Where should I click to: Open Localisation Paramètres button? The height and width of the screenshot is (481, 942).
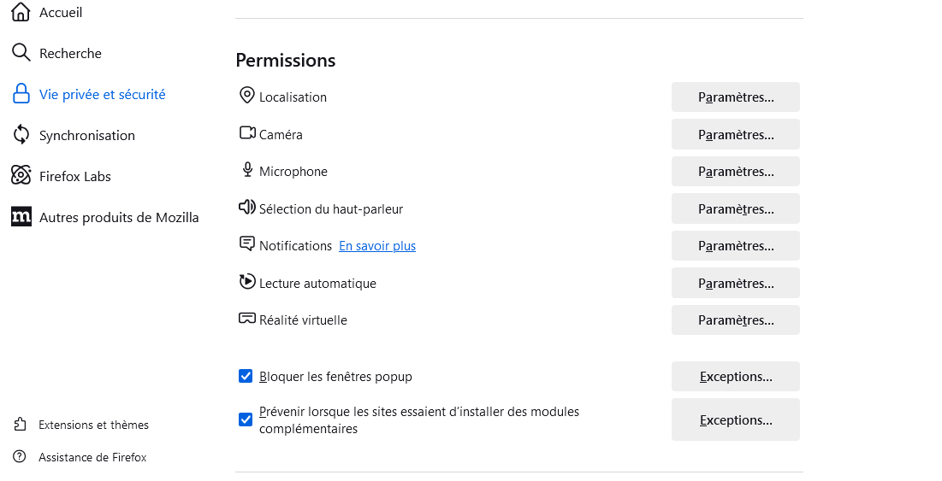pos(735,97)
